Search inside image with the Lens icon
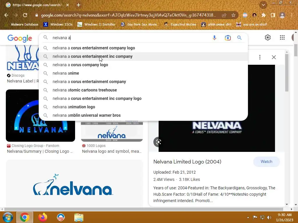This screenshot has width=298, height=223. [x=158, y=142]
